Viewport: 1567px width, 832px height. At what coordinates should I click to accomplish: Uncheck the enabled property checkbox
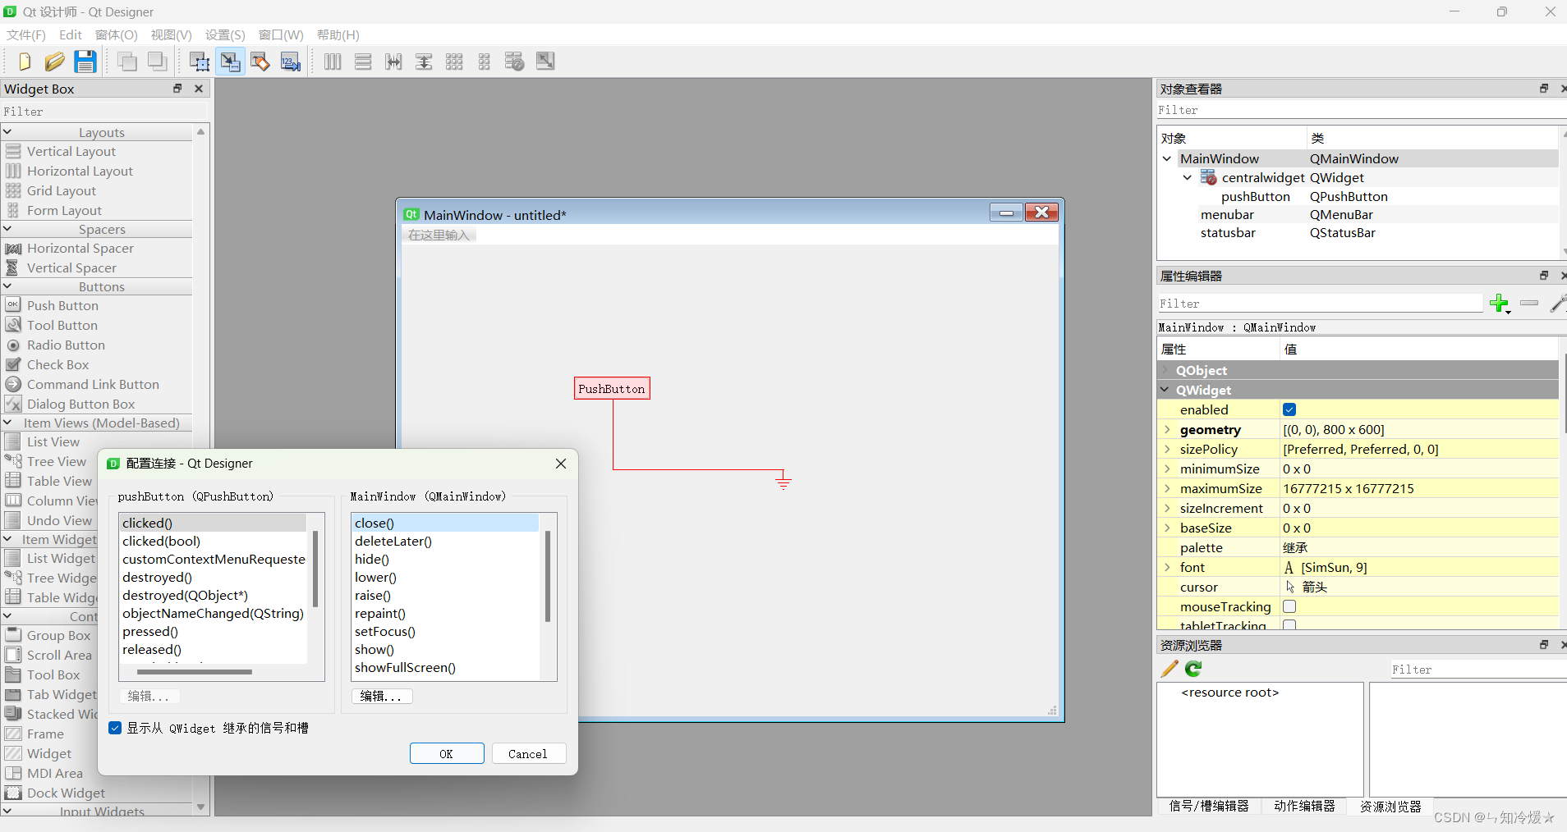coord(1289,409)
